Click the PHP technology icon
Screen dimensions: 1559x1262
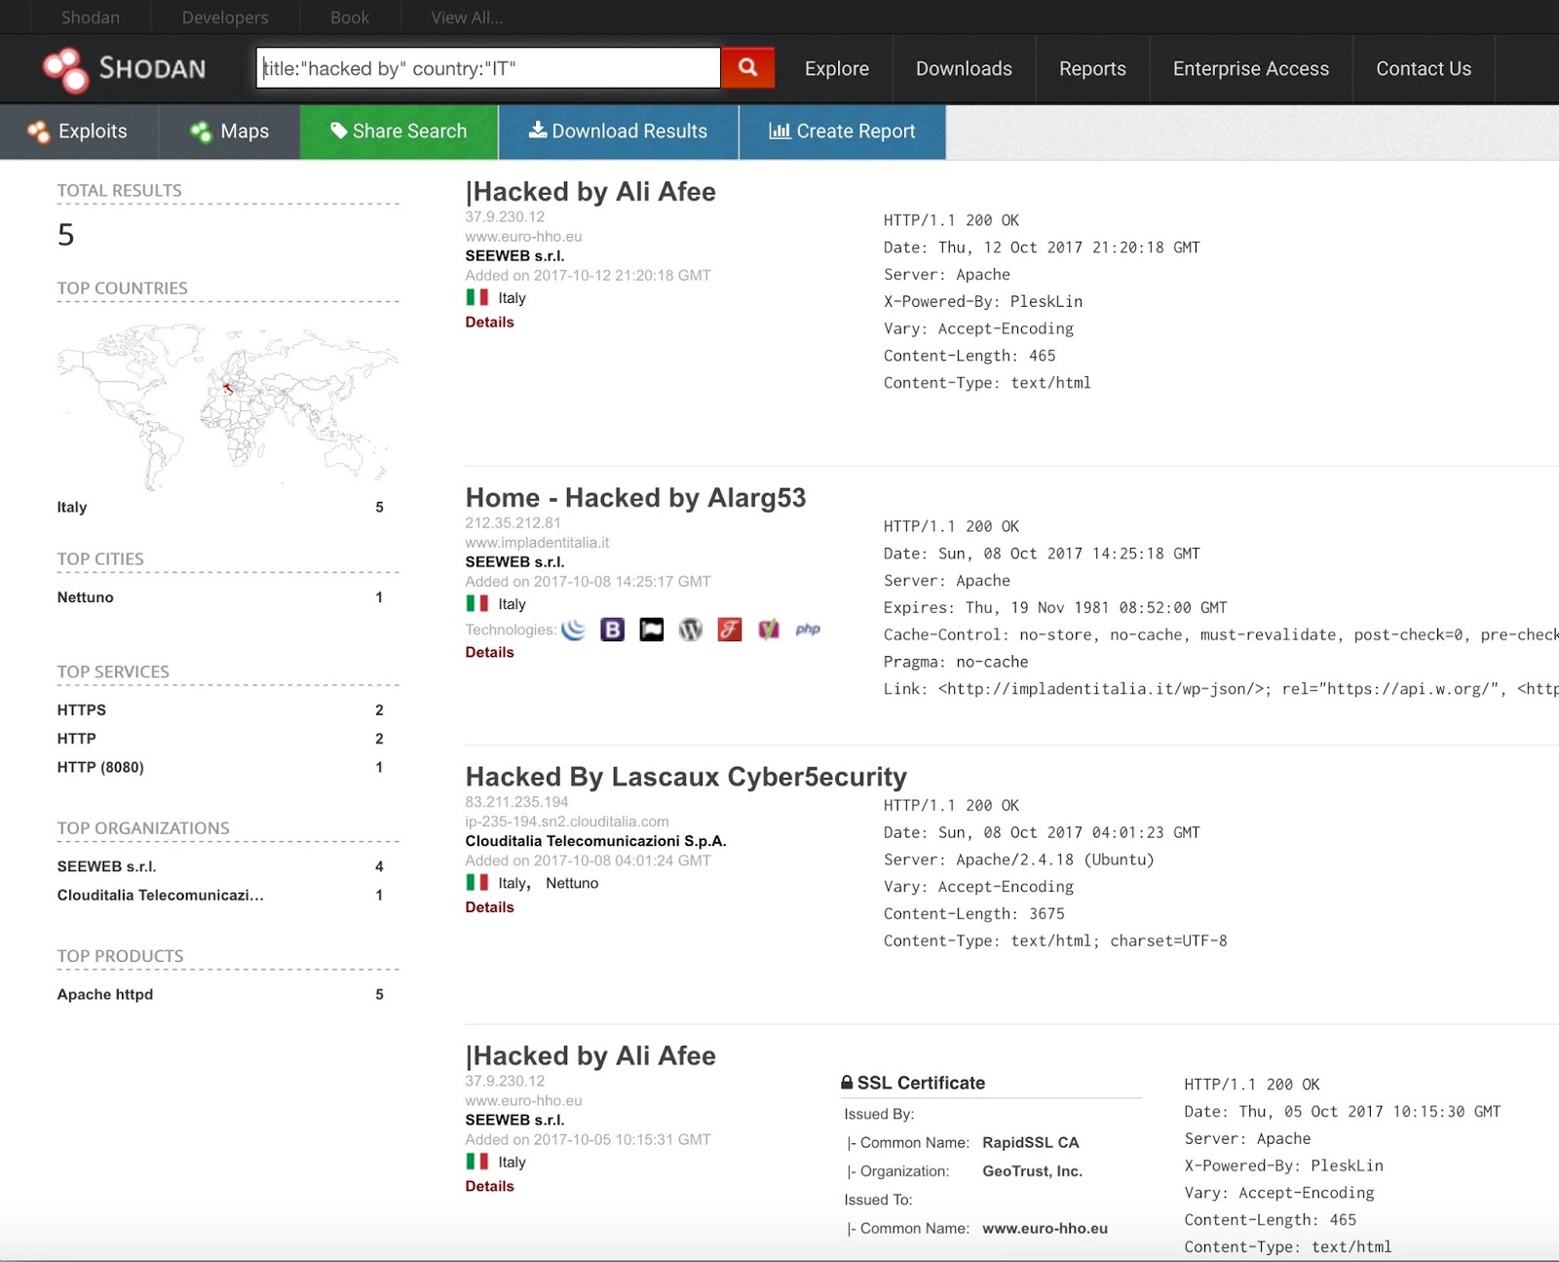point(808,630)
